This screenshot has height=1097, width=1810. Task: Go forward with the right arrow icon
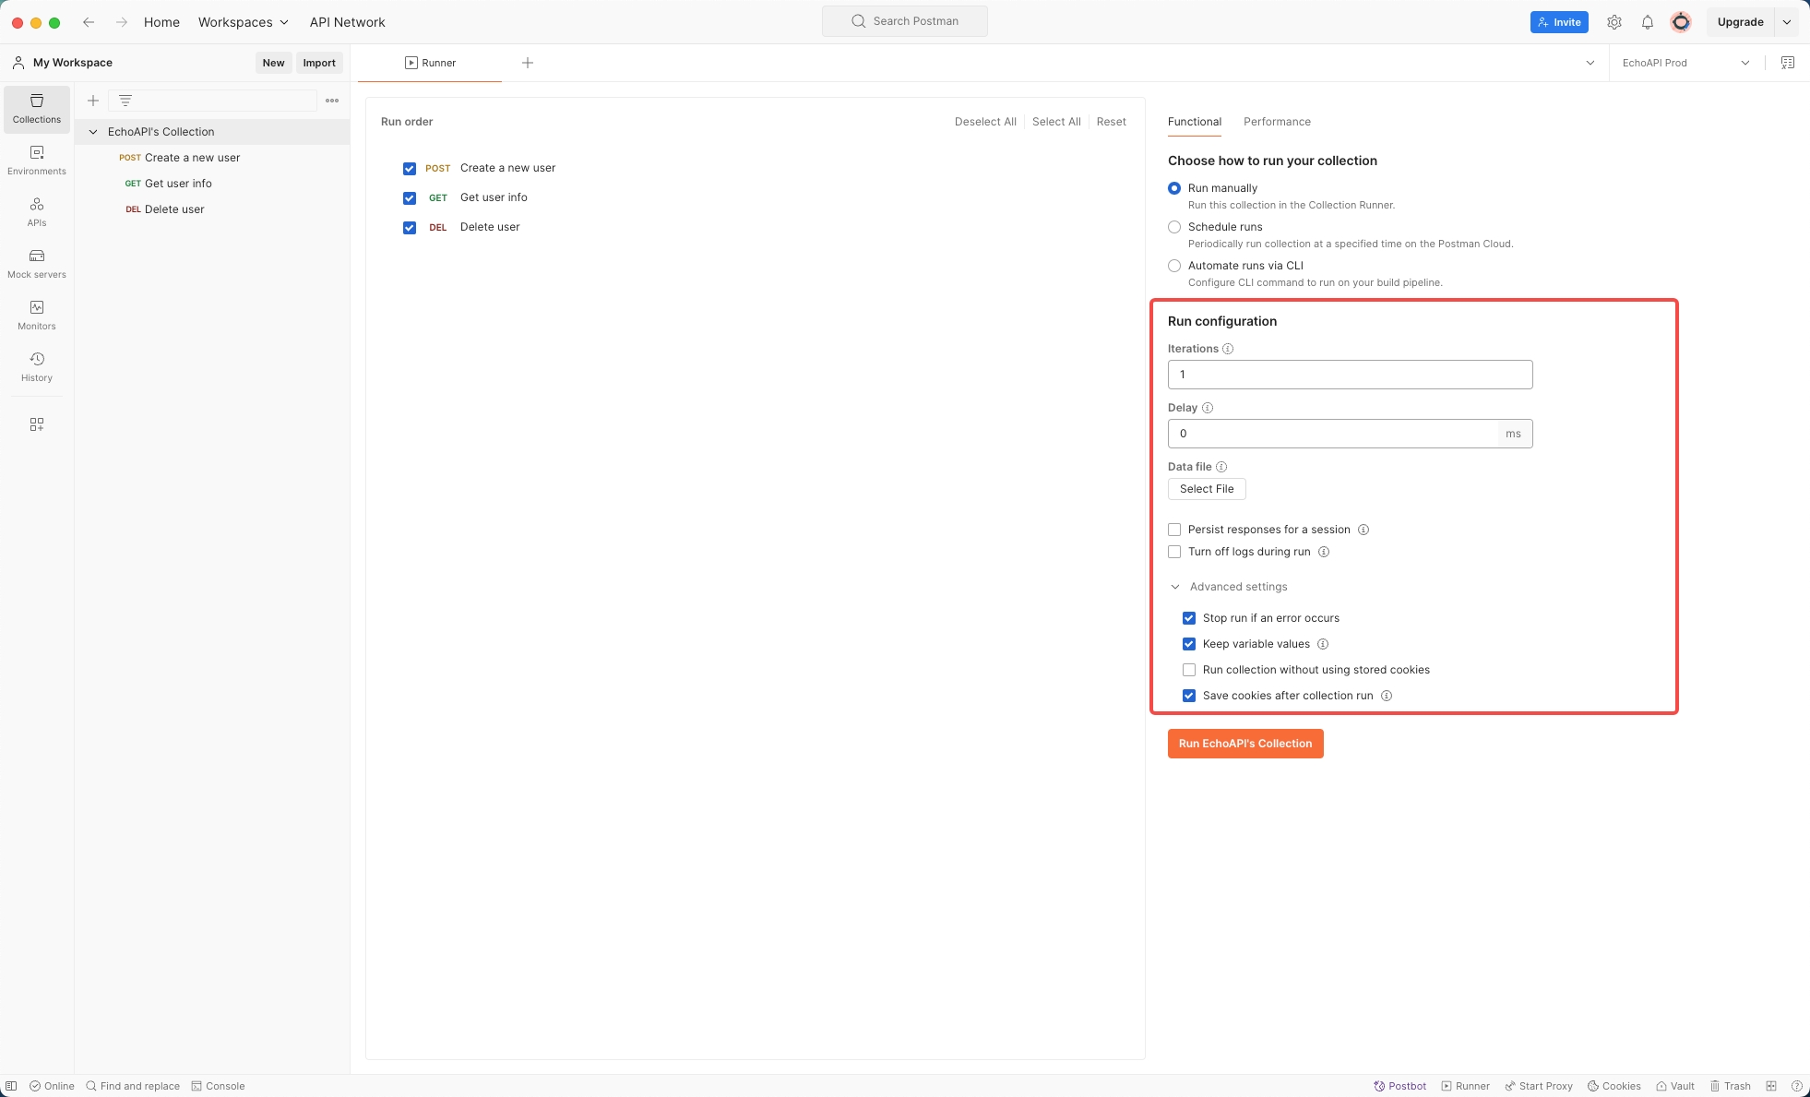click(x=122, y=22)
